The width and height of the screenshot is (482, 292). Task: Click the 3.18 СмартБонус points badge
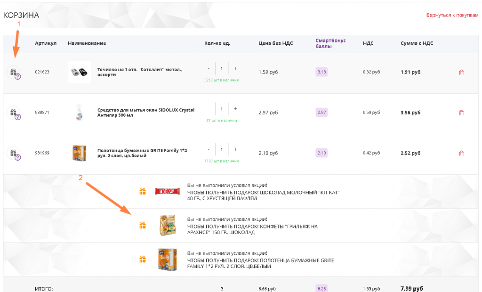[321, 72]
